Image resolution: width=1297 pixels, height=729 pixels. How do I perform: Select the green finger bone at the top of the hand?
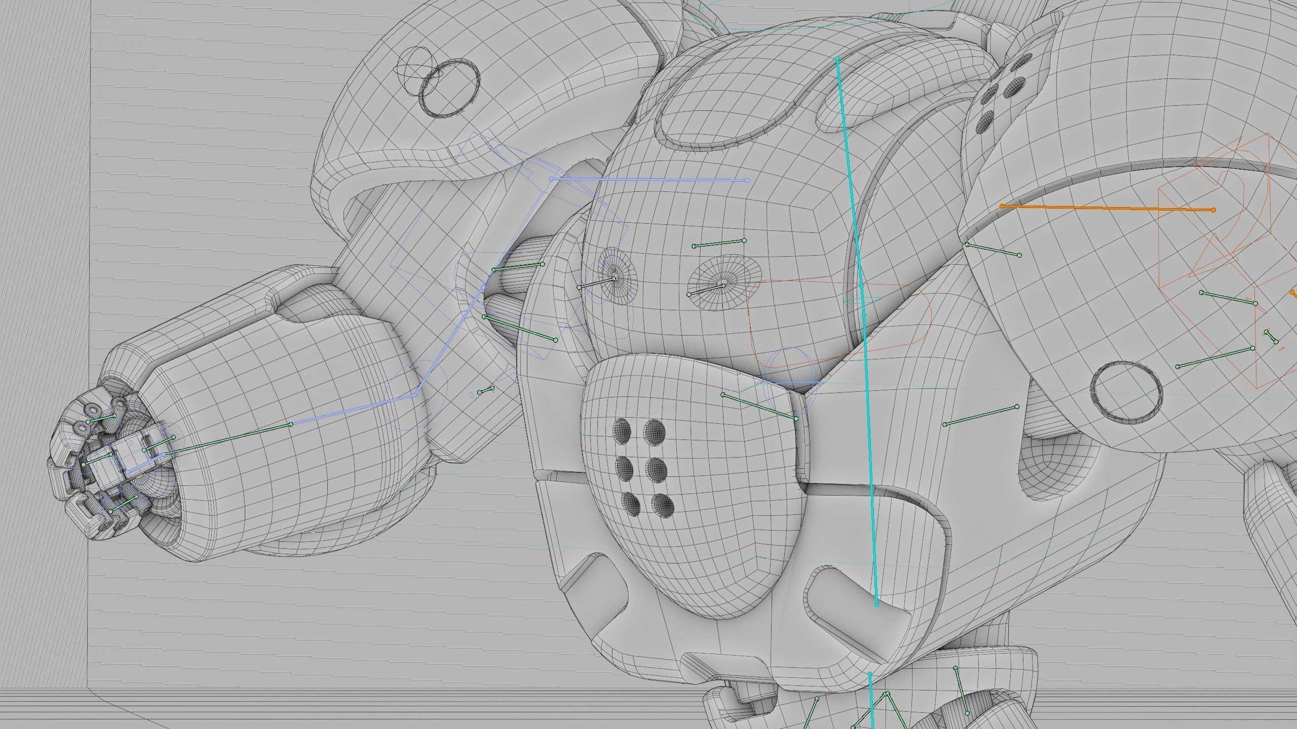[x=101, y=419]
